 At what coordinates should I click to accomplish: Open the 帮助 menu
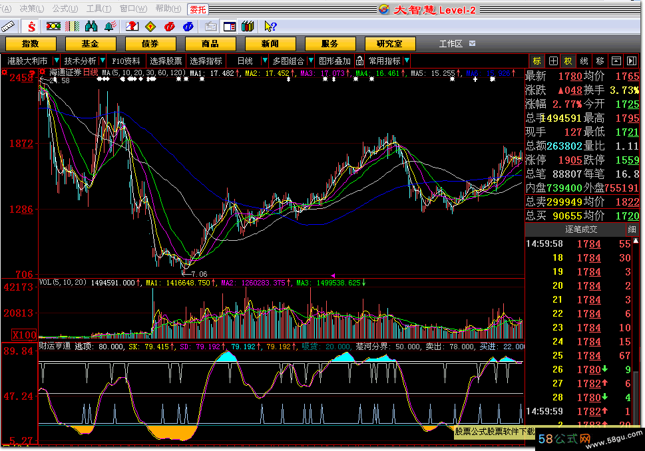click(168, 9)
